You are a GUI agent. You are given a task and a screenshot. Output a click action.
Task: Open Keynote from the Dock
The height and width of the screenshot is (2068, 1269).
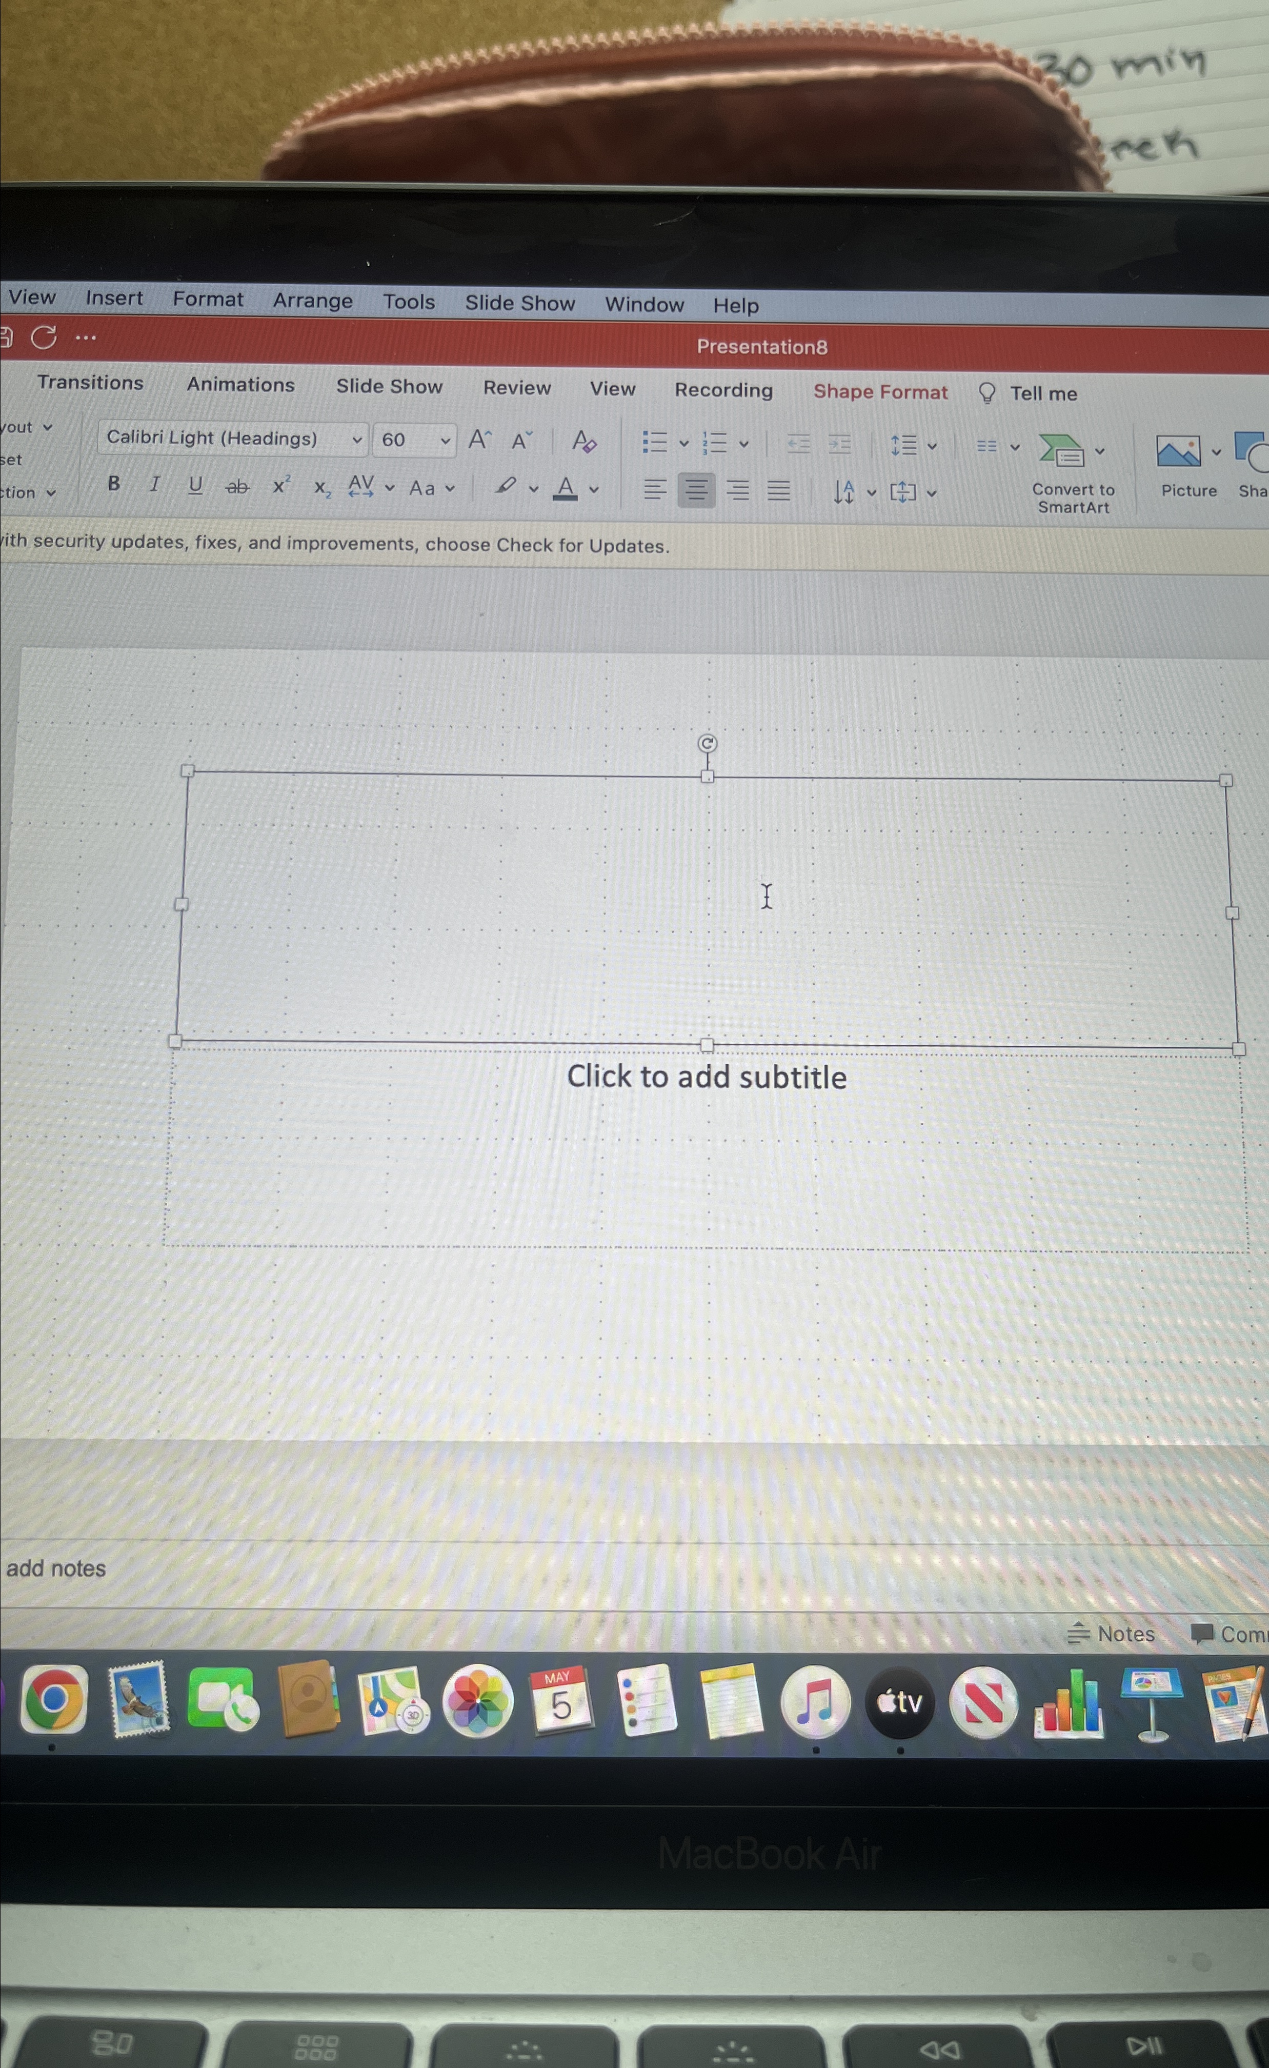pos(1152,1702)
